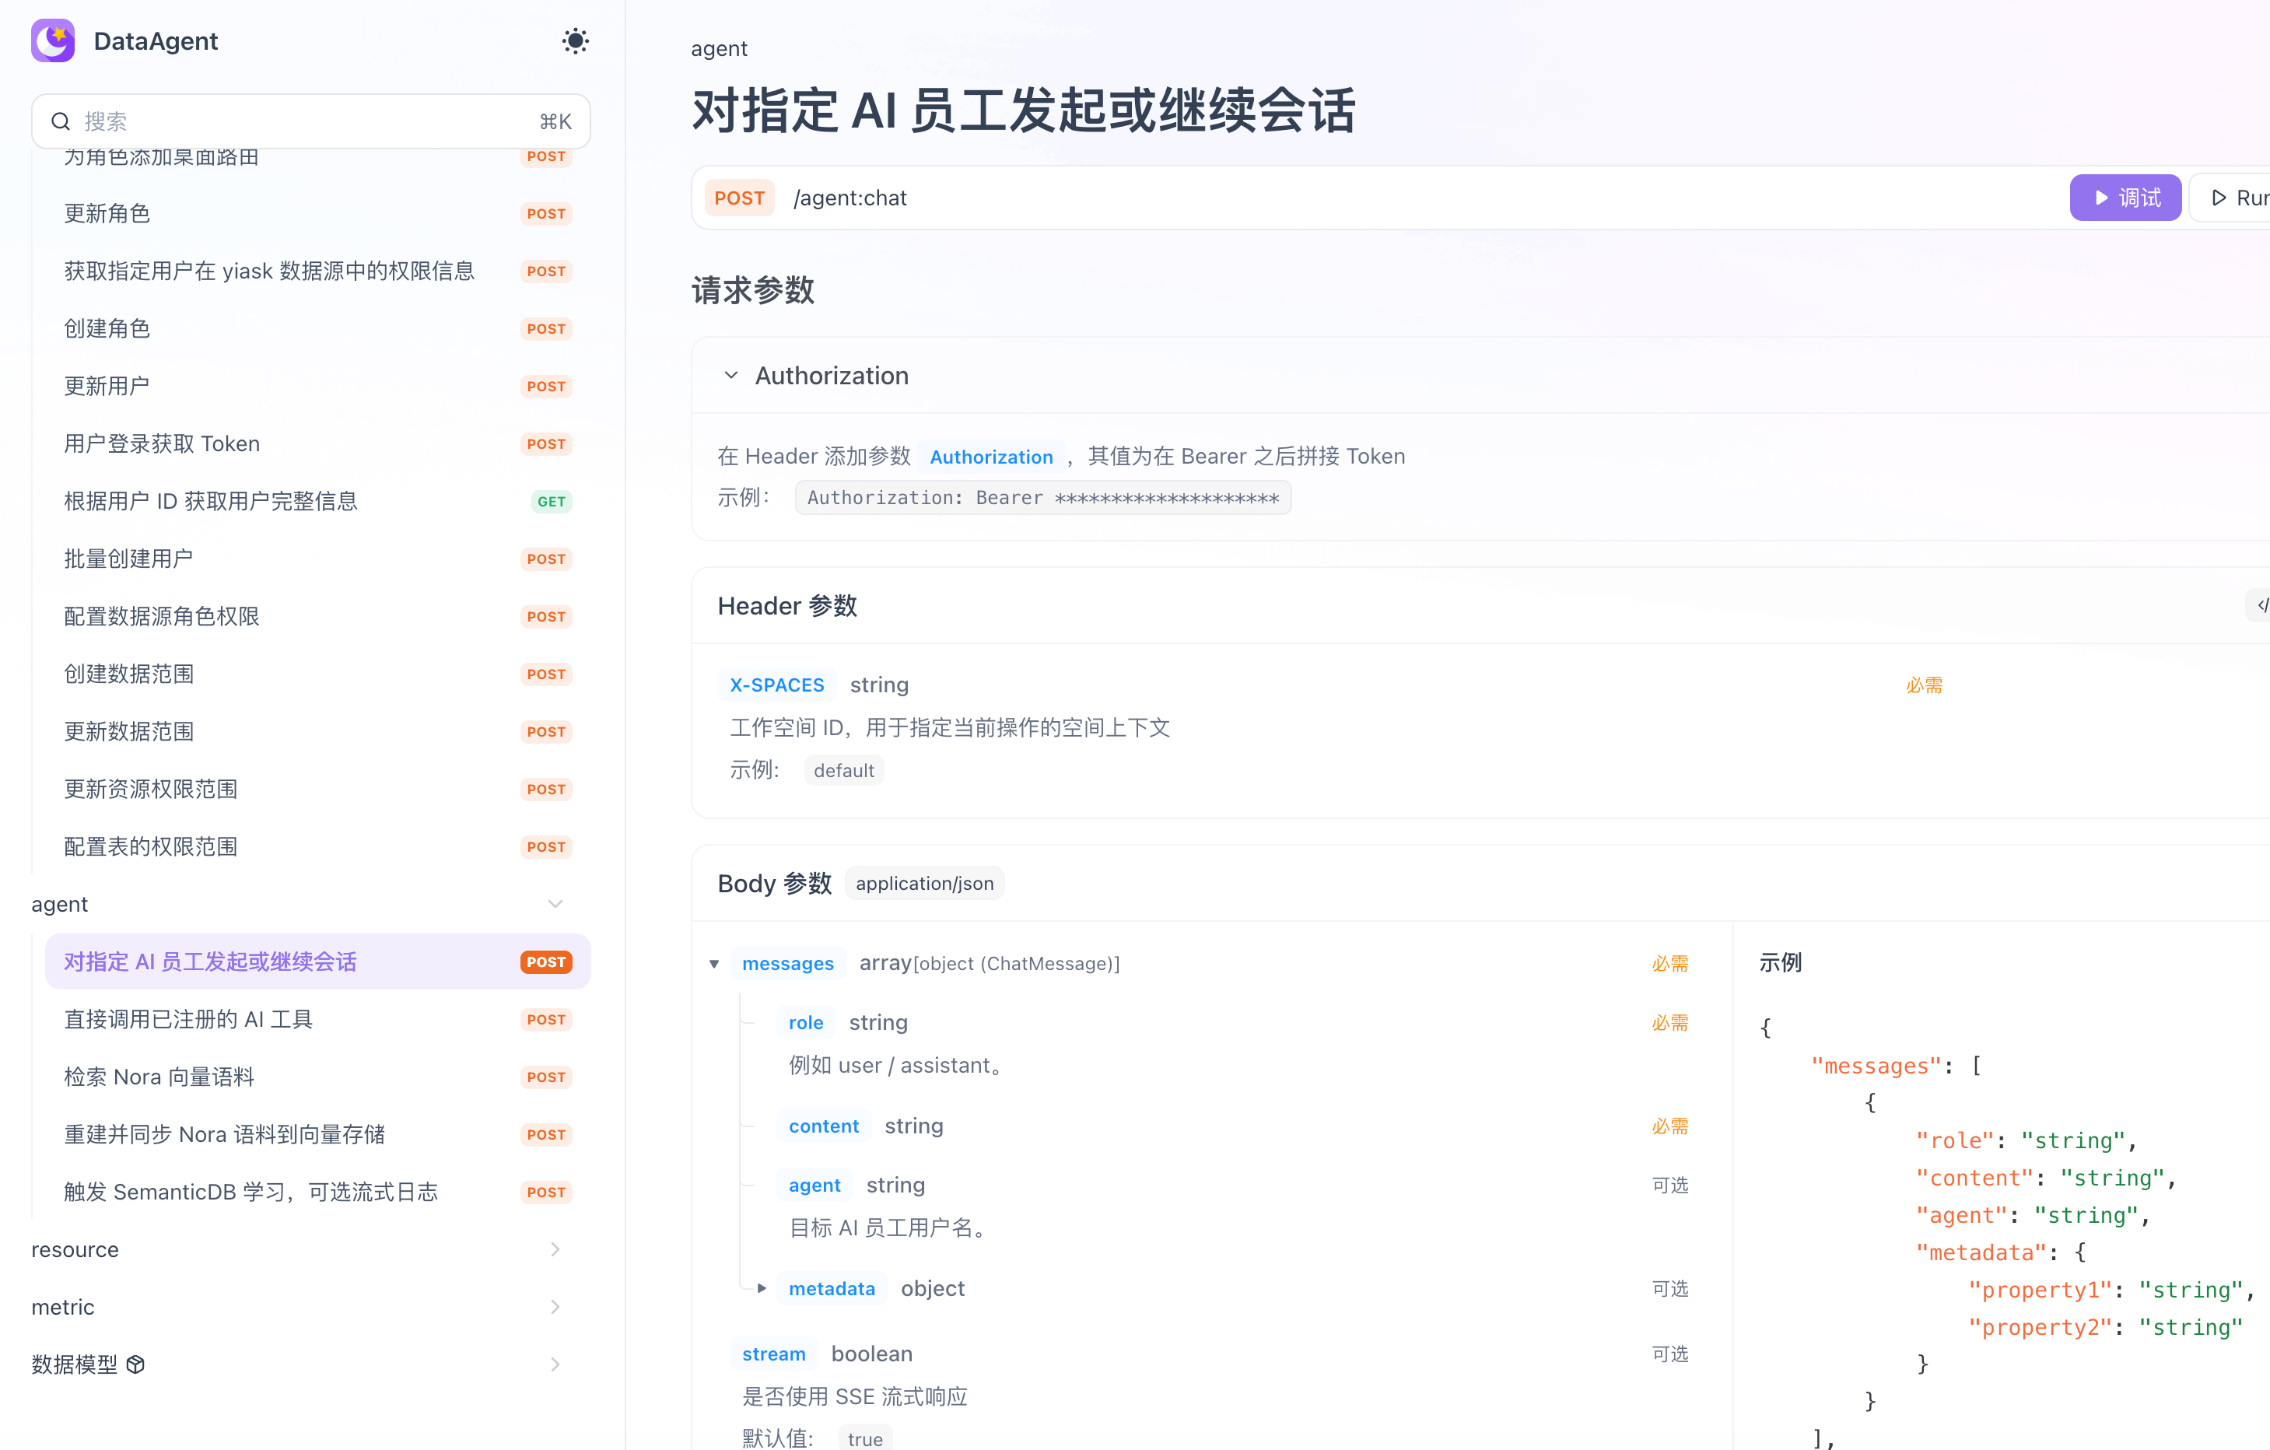This screenshot has width=2270, height=1450.
Task: Collapse the agent sidebar group
Action: 555,904
